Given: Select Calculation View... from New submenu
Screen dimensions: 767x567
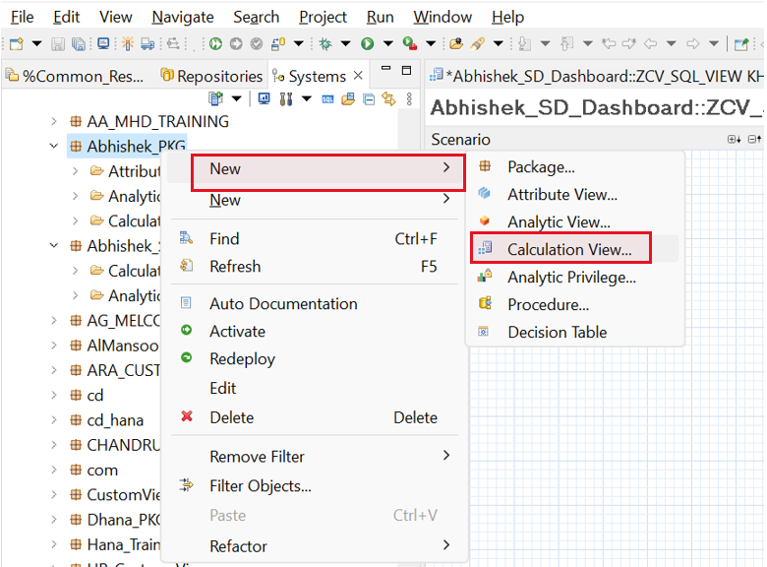Looking at the screenshot, I should point(569,250).
